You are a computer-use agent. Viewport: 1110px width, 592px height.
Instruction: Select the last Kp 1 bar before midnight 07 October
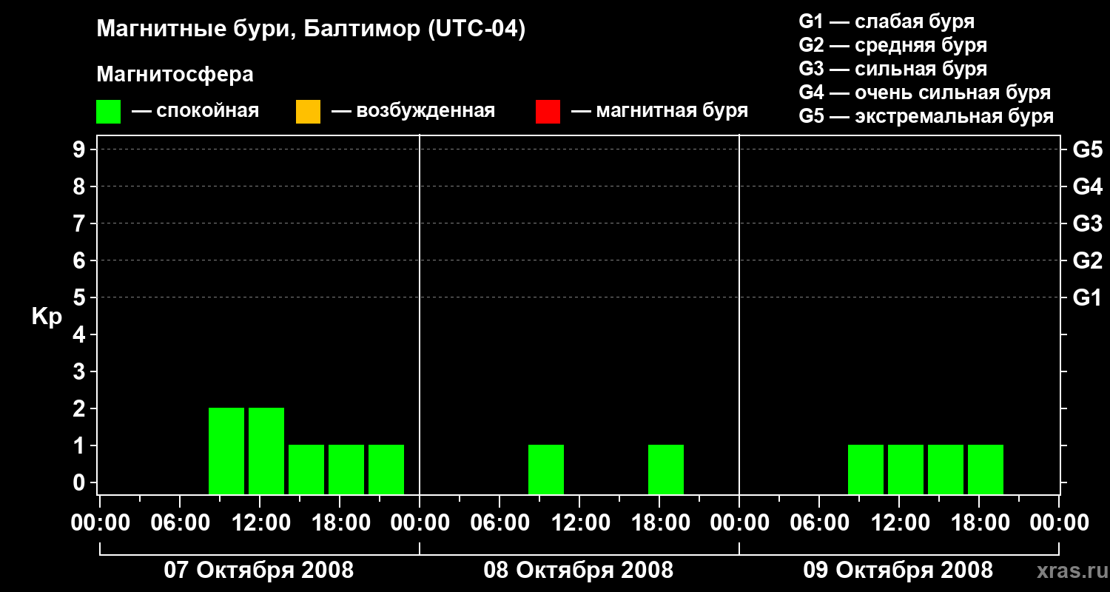tap(386, 469)
